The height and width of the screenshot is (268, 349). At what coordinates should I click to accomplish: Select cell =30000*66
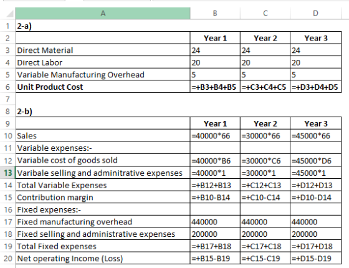265,136
